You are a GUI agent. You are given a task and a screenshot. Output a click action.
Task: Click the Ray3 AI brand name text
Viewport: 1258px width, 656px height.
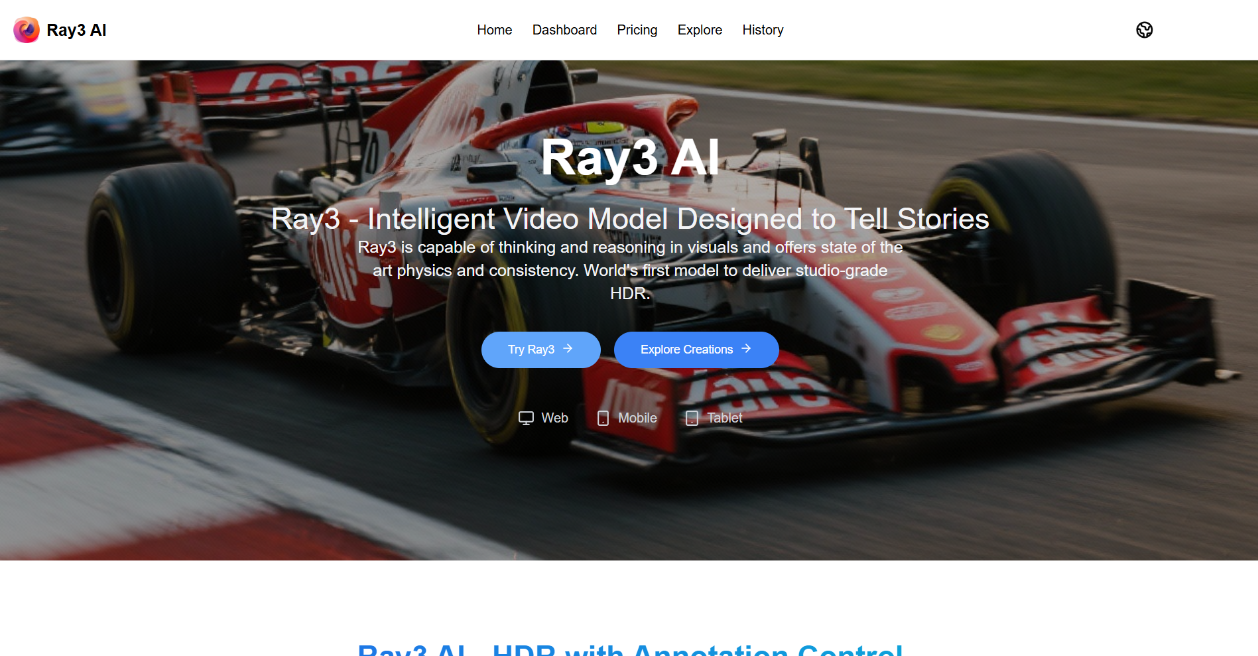coord(78,30)
